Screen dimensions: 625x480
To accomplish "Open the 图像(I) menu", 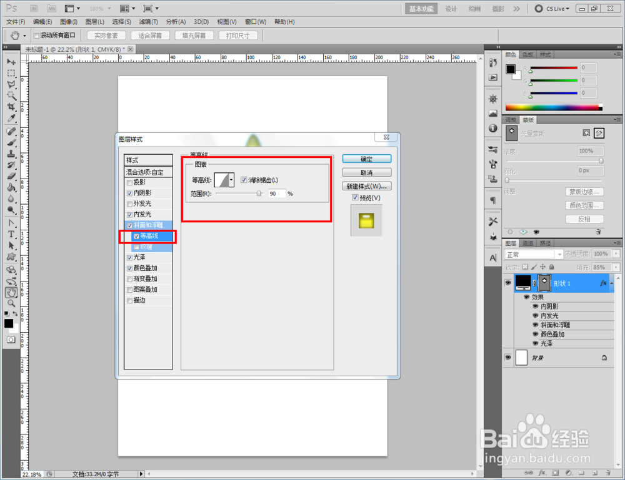I will [x=69, y=22].
